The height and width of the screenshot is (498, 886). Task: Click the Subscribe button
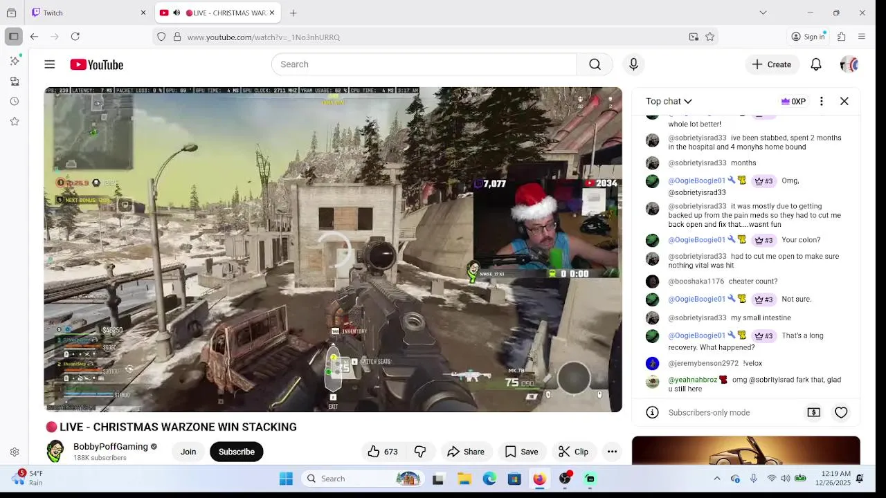[237, 452]
